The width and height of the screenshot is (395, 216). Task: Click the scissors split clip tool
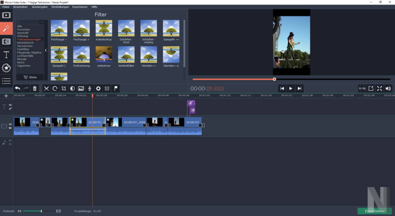pyautogui.click(x=46, y=88)
